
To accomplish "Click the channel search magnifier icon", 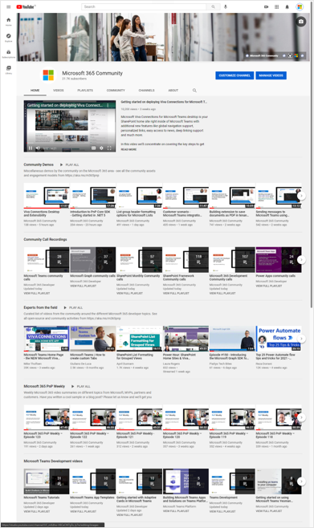I will click(194, 90).
